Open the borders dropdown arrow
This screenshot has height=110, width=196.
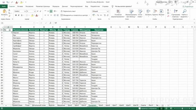pyautogui.click(x=29, y=15)
